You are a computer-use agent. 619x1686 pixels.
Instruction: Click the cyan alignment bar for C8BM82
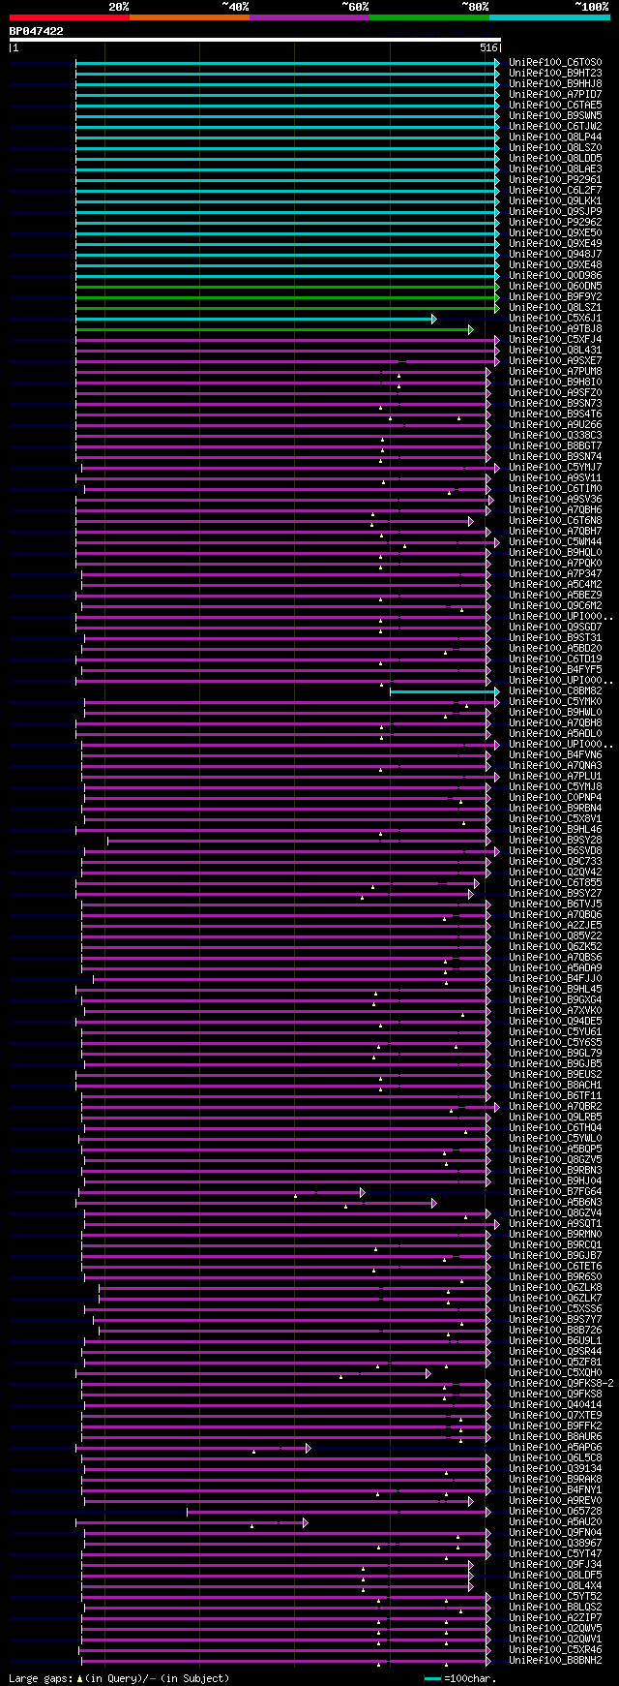444,691
